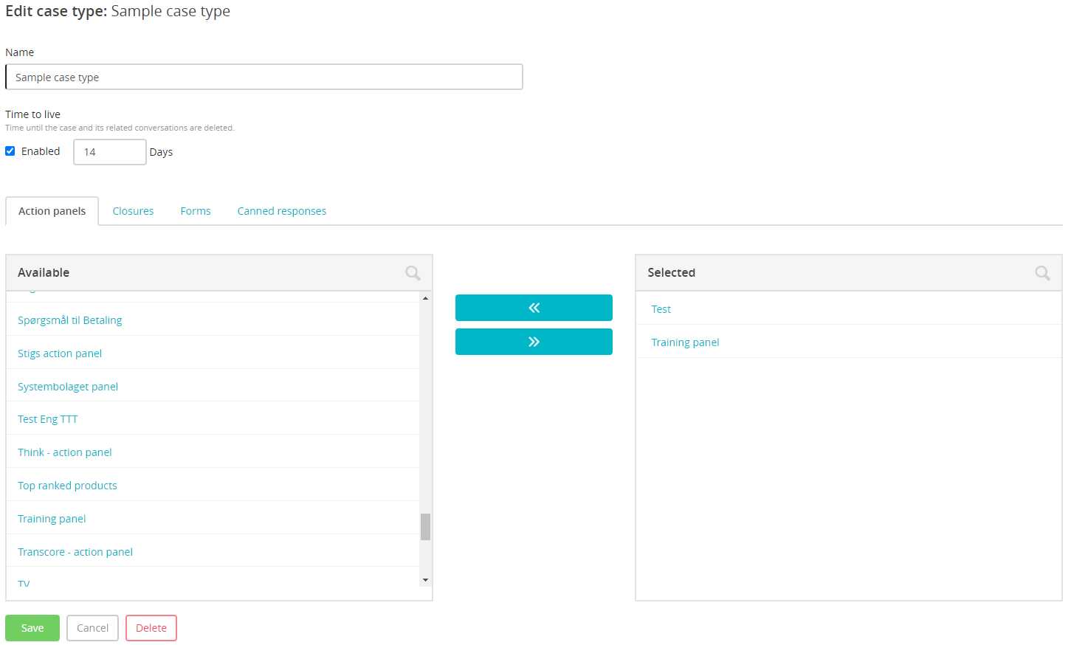Open the Forms tab
This screenshot has height=645, width=1071.
[196, 211]
